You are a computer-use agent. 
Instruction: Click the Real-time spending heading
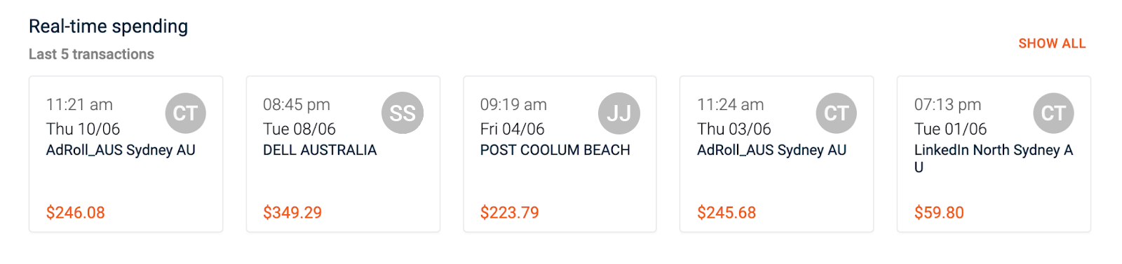(109, 27)
